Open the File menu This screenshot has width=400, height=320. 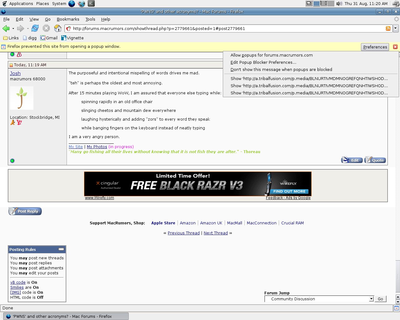[6, 19]
